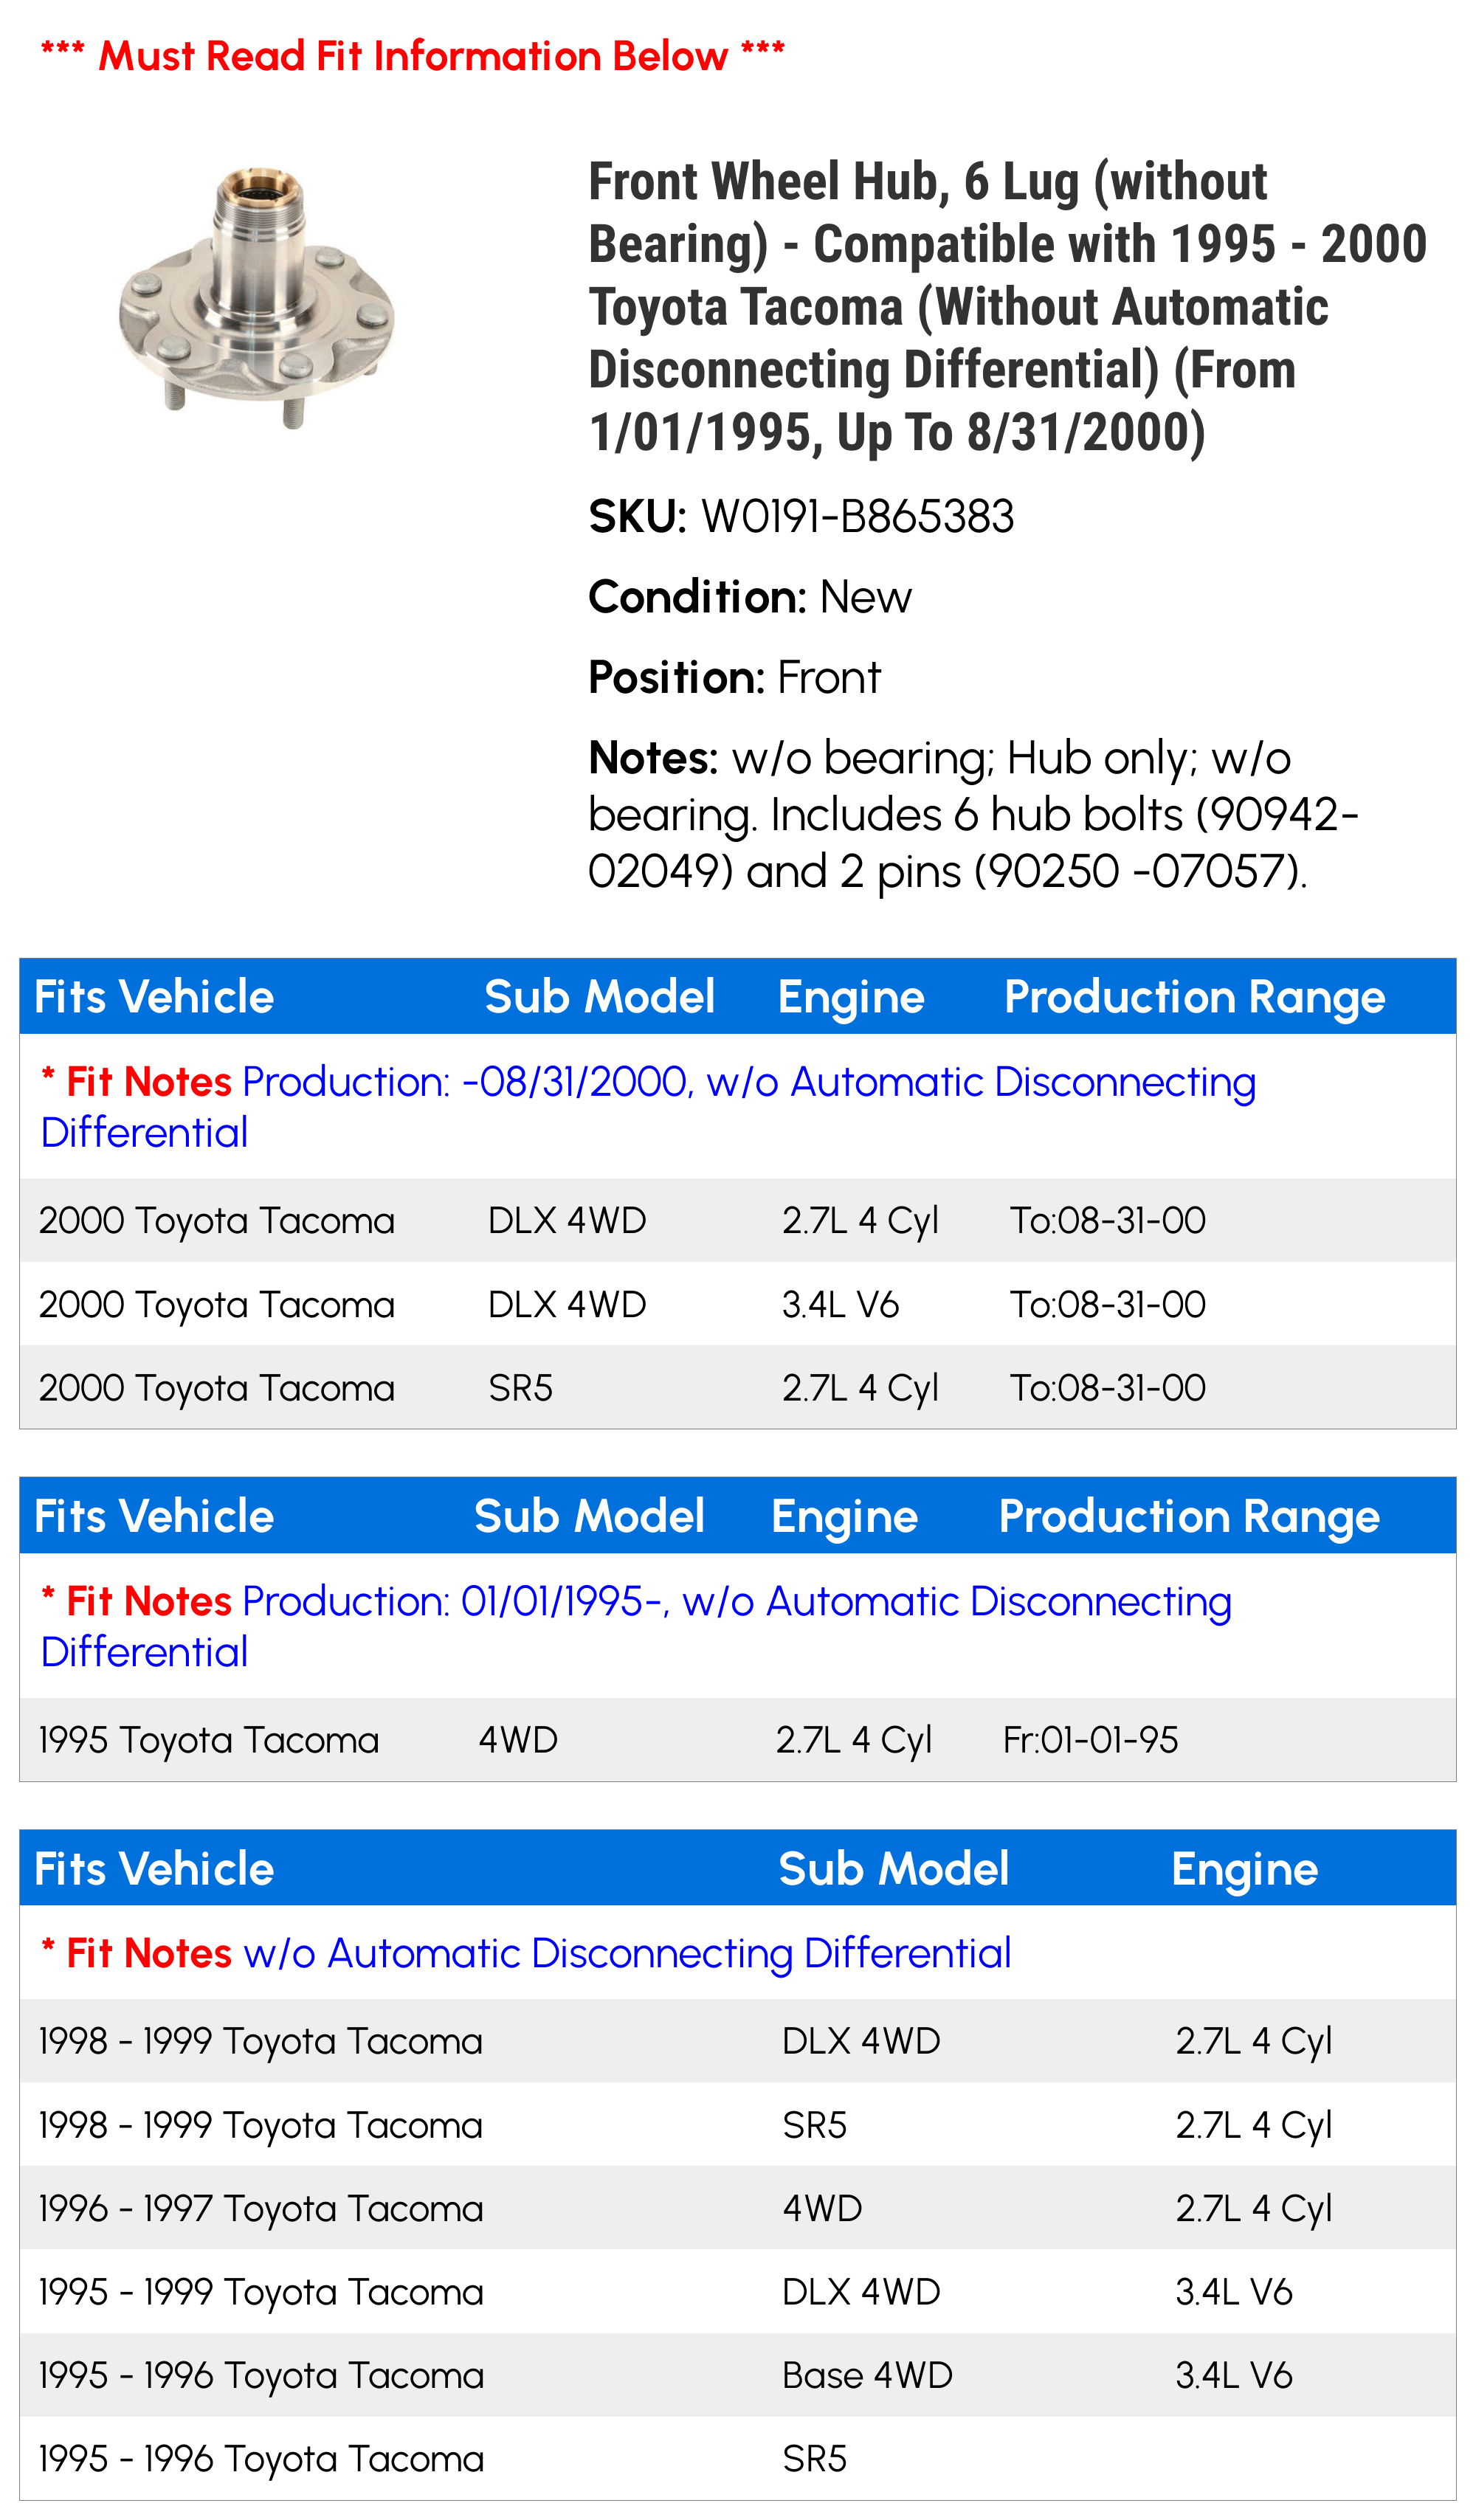The width and height of the screenshot is (1476, 2520).
Task: Click the first table's Sub Model column header
Action: click(x=600, y=996)
